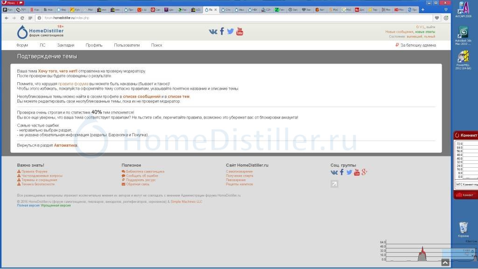Reload the page with the refresh icon
The height and width of the screenshot is (269, 478).
click(x=22, y=18)
